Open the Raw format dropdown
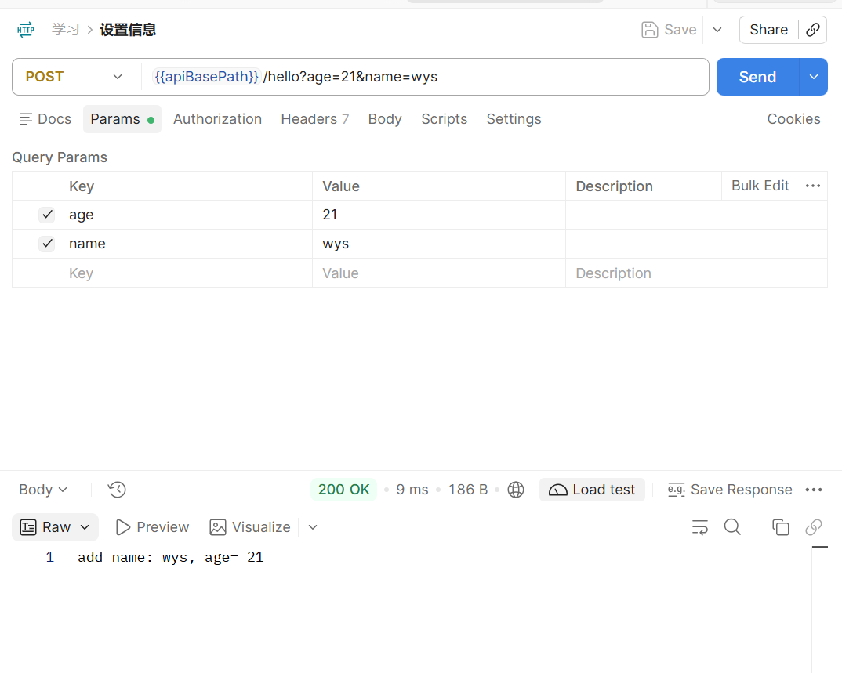Image resolution: width=842 pixels, height=673 pixels. click(x=55, y=527)
